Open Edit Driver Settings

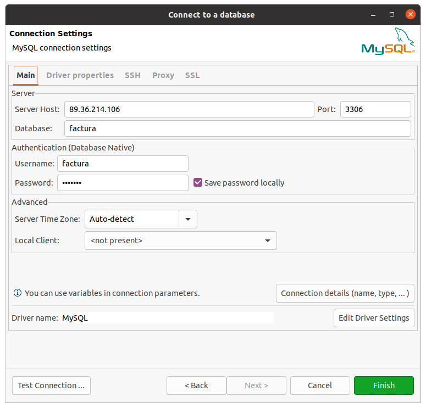(374, 318)
